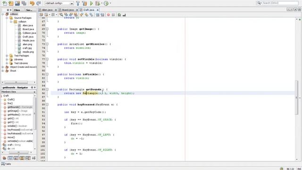Toggle Highlight Search in editor toolbar
Viewport: 302px width, 170px height.
click(x=75, y=15)
